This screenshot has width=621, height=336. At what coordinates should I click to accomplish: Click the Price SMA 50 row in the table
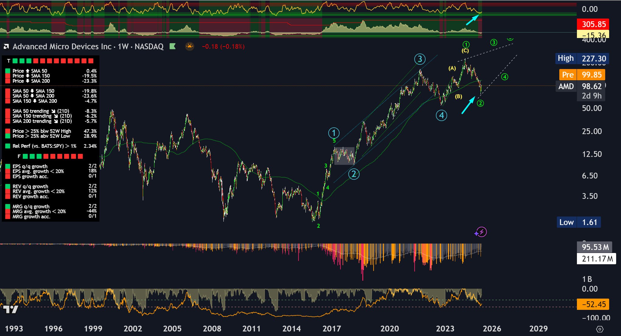point(51,71)
